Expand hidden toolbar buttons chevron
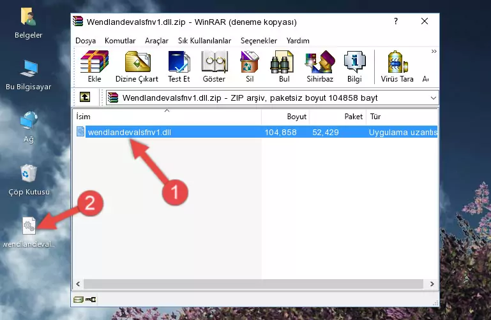 434,51
